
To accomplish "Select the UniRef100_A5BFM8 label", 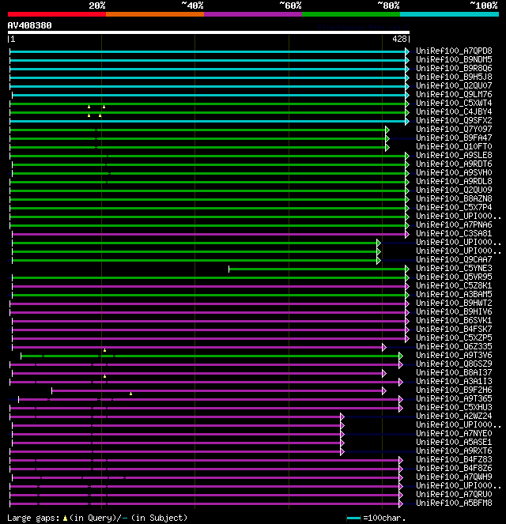I will (x=454, y=503).
